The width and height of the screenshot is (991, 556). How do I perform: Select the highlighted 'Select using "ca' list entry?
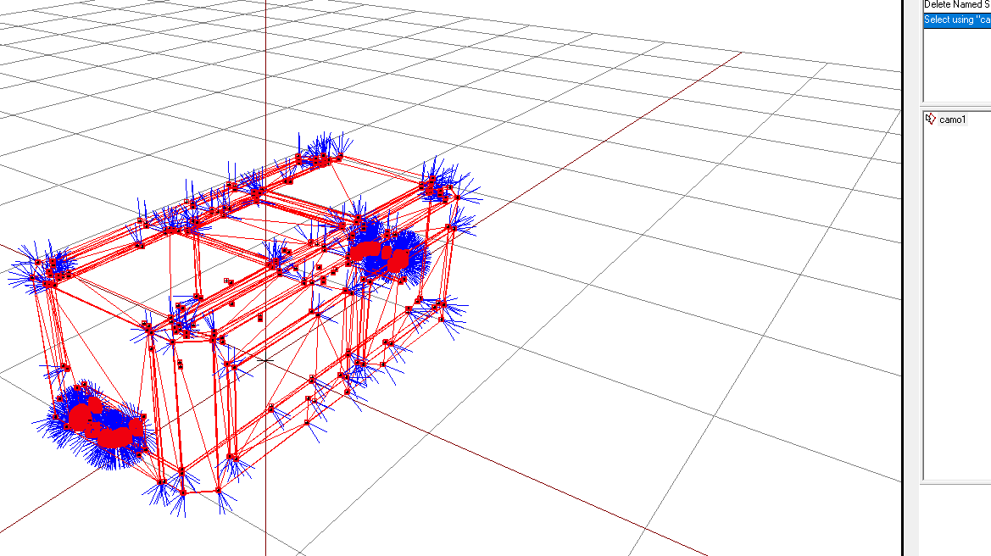(957, 20)
